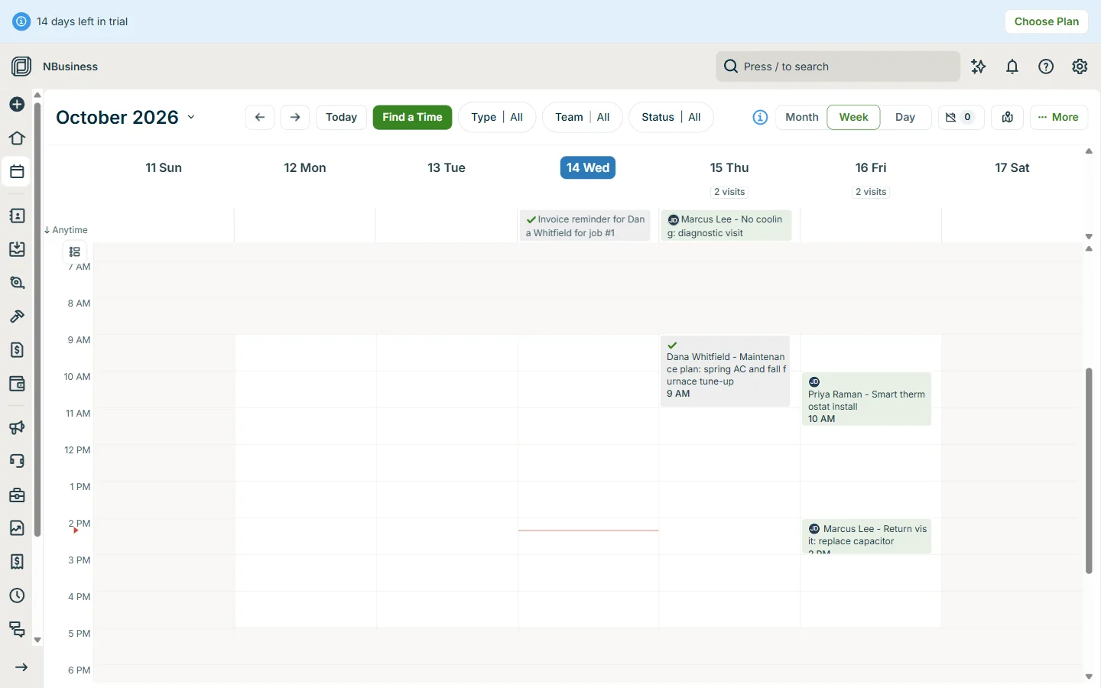Open Invoices dollar document sidebar icon
This screenshot has width=1101, height=688.
[17, 350]
